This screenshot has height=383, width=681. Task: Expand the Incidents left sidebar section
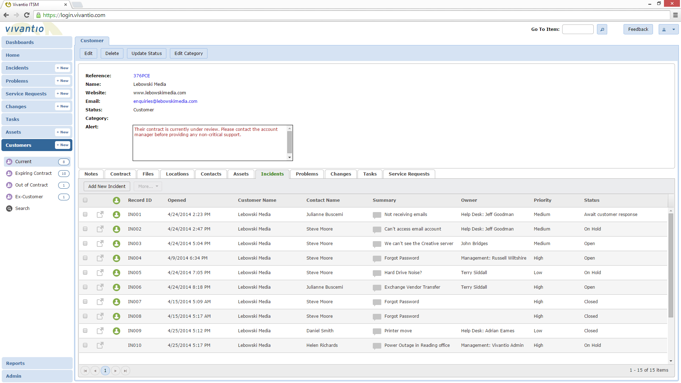pos(17,68)
